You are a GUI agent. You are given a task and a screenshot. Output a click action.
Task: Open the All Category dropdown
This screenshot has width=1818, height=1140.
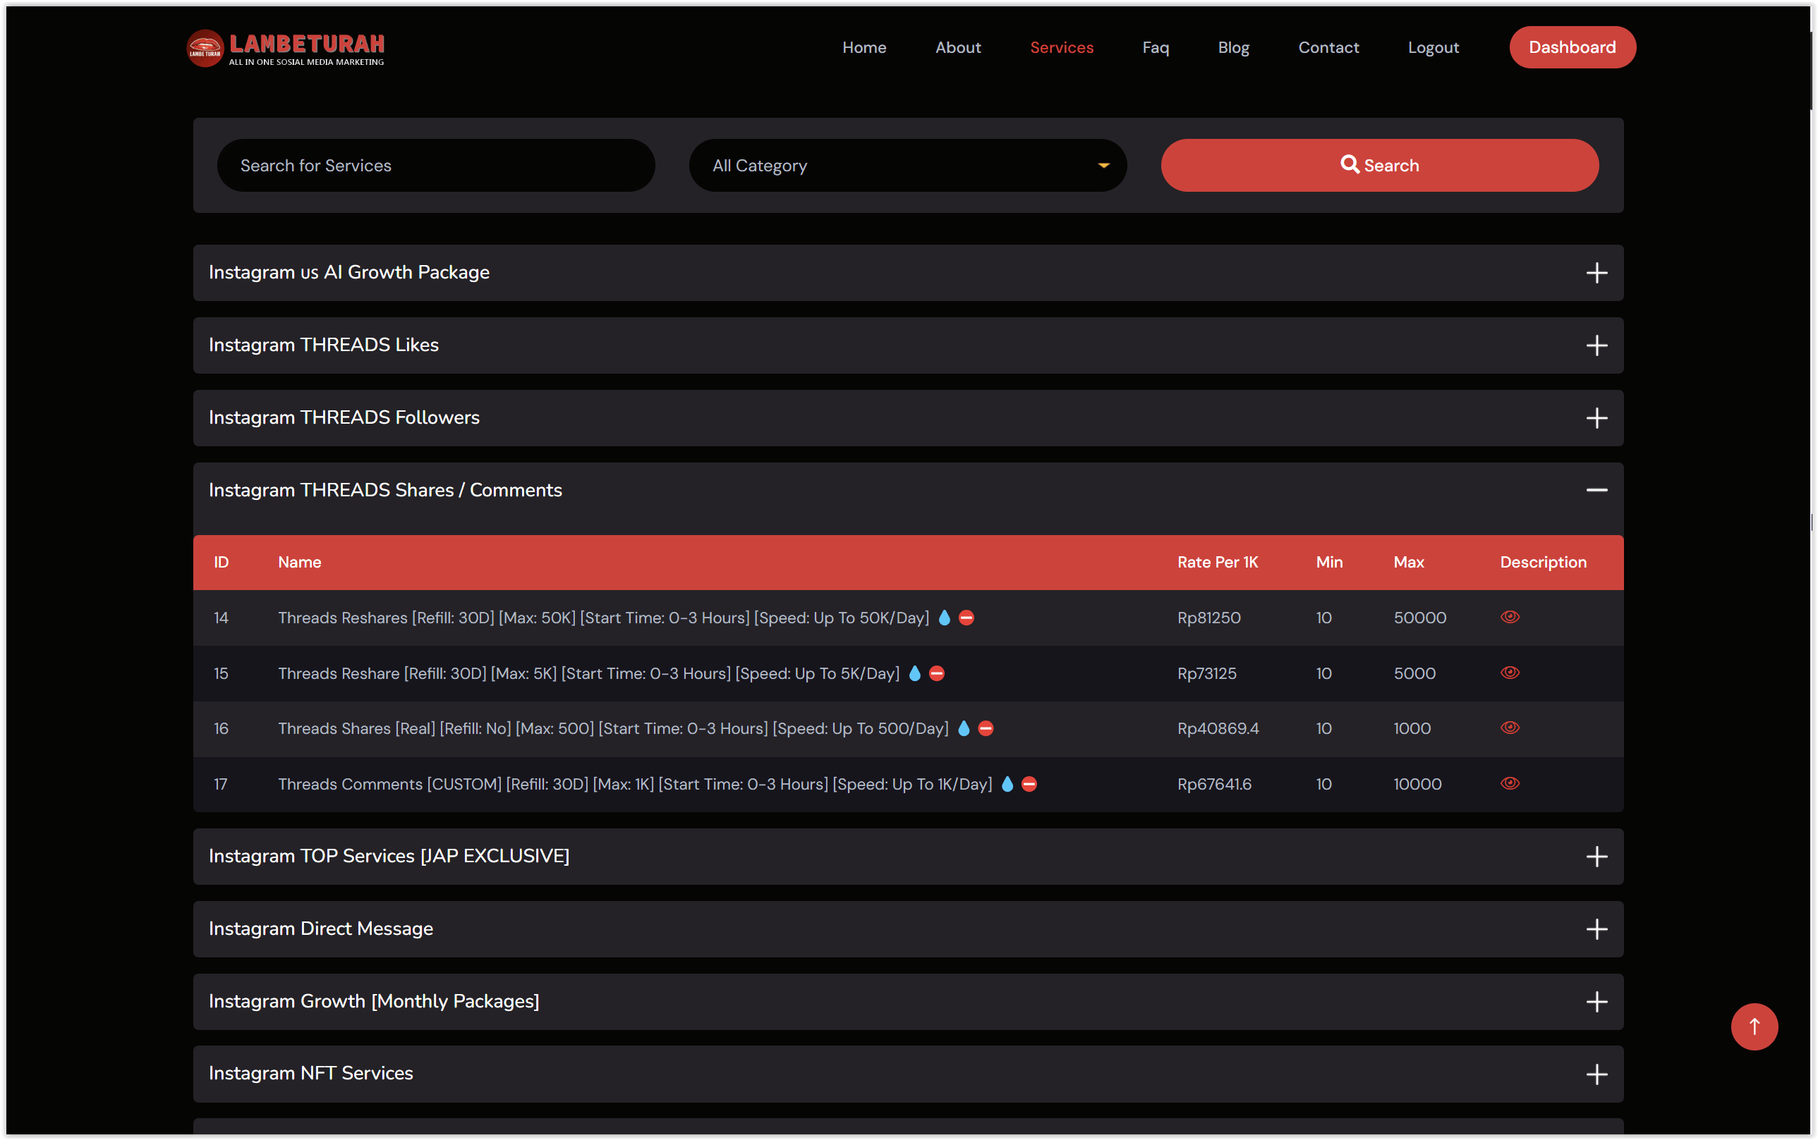906,165
